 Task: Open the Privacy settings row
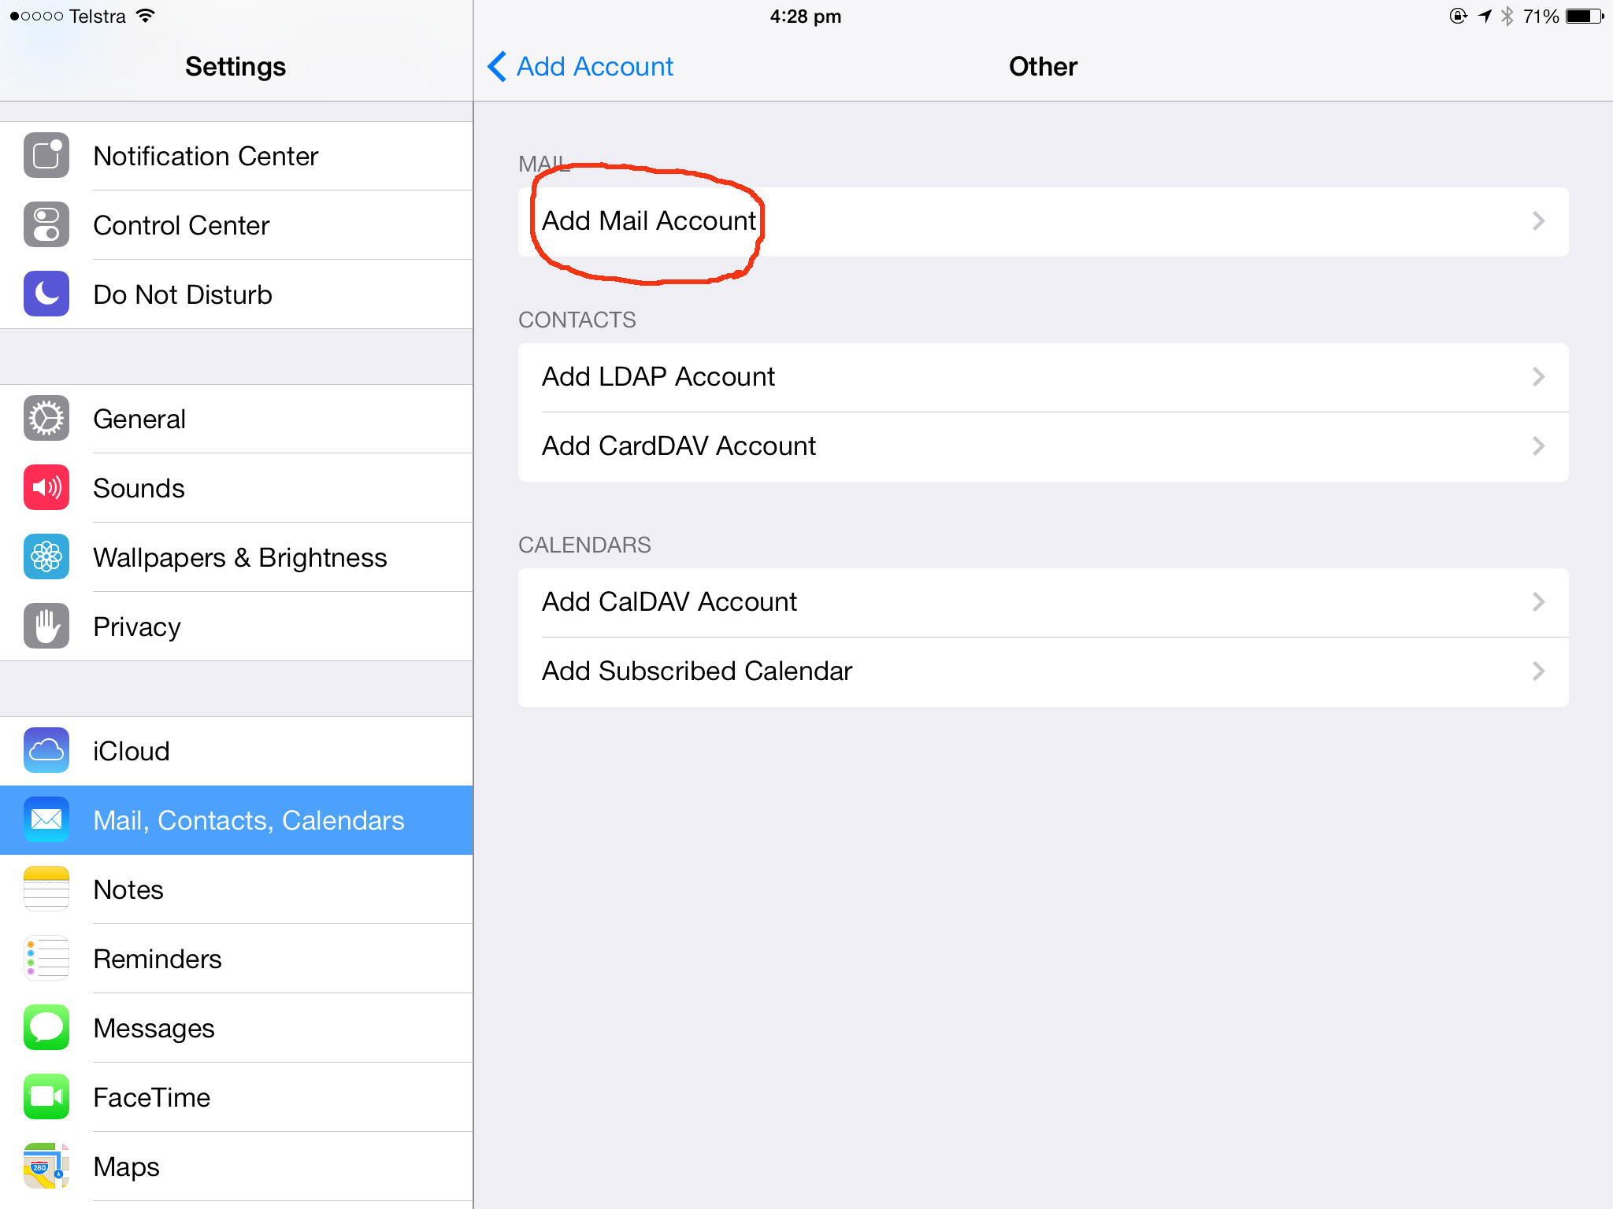point(236,627)
